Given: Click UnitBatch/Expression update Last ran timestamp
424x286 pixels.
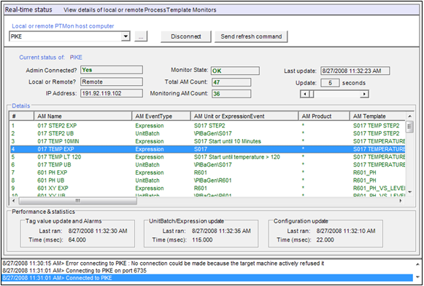Looking at the screenshot, I should point(221,231).
